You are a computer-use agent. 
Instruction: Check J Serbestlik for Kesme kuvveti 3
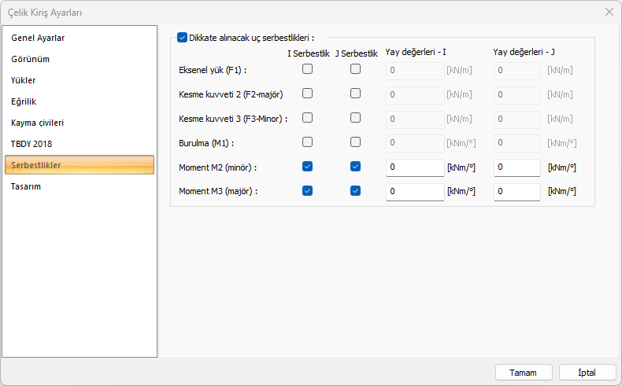click(356, 118)
